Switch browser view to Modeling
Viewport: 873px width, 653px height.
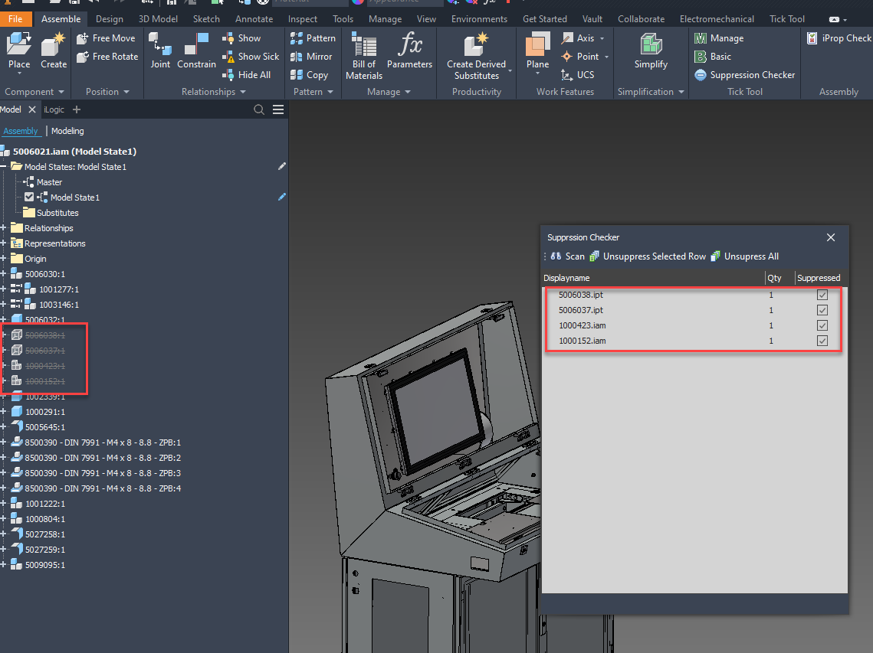pyautogui.click(x=67, y=131)
